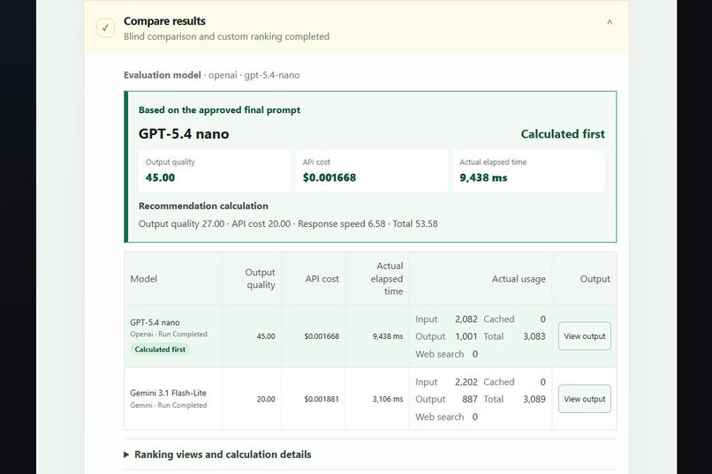Collapse the Compare results section chevron
This screenshot has height=474, width=712.
click(610, 22)
